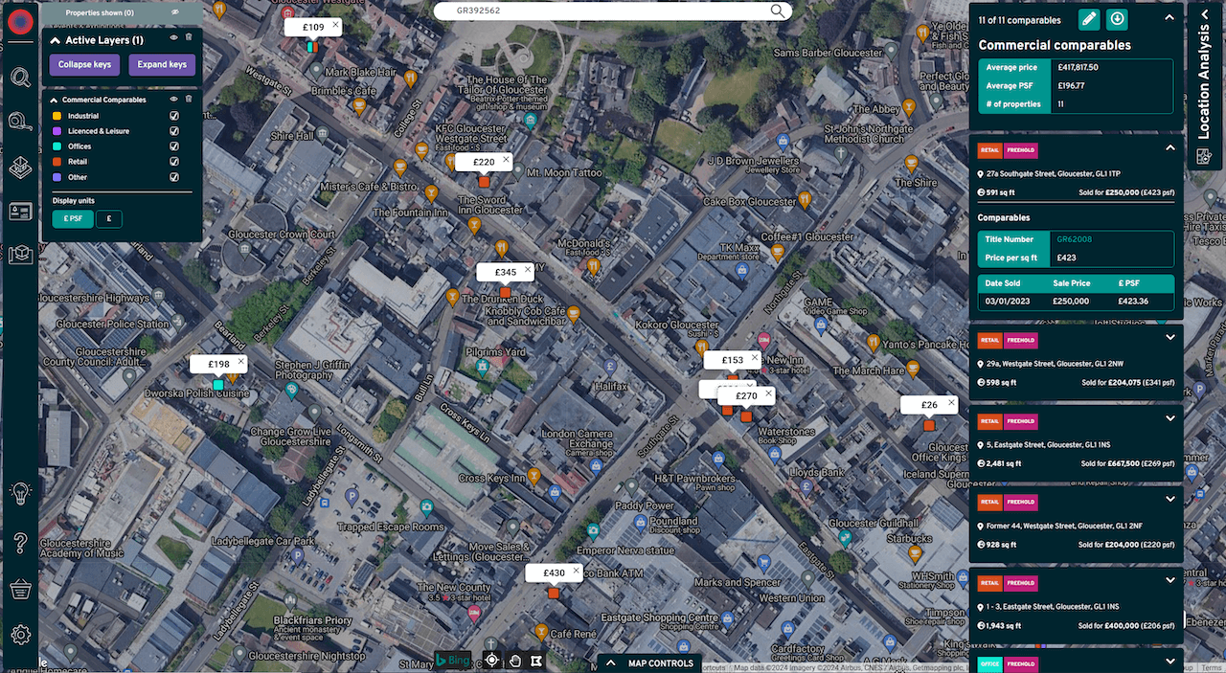This screenshot has width=1226, height=673.
Task: Expand the 29a Westgate Street card
Action: click(1169, 338)
